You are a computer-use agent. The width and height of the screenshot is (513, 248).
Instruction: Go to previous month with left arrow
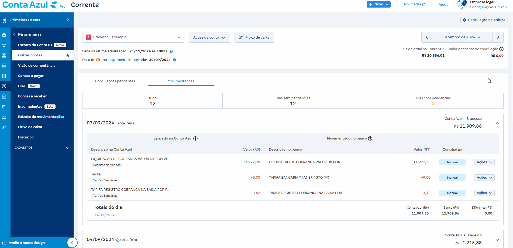(427, 37)
